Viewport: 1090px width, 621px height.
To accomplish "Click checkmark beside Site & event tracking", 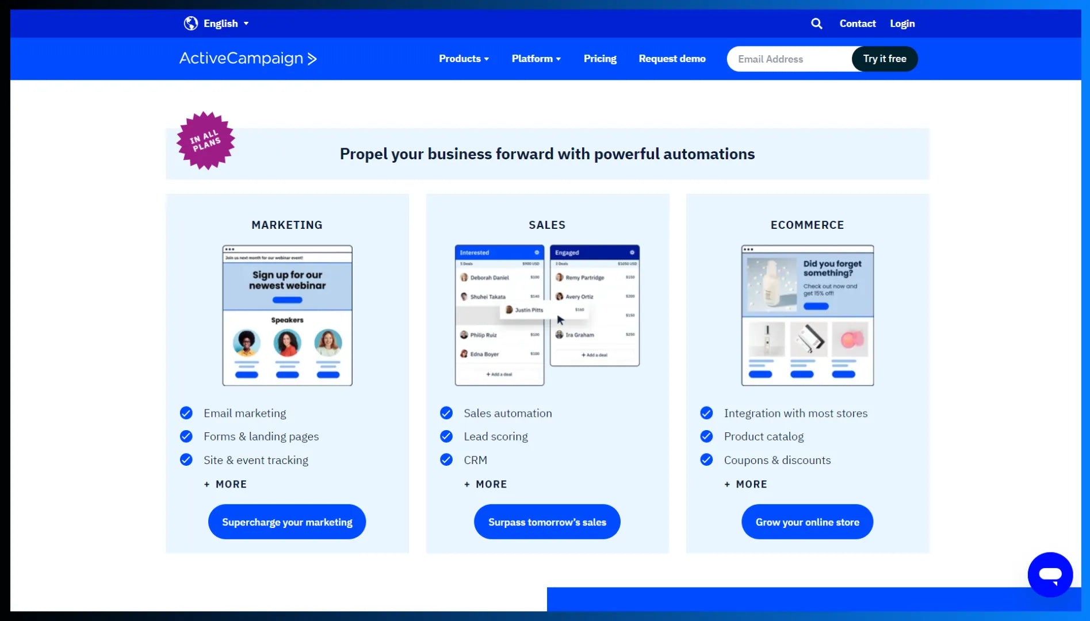I will [186, 460].
